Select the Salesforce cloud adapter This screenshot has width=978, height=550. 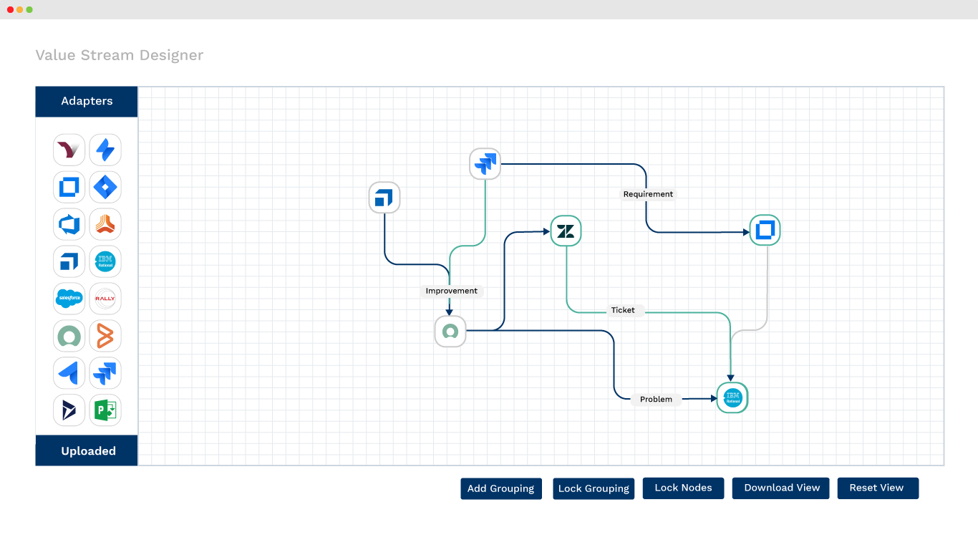coord(69,299)
